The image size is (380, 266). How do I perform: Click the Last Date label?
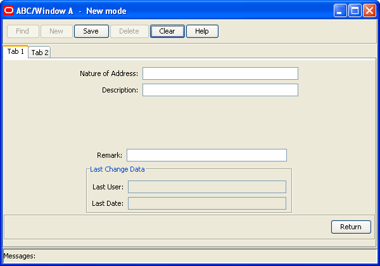[108, 203]
